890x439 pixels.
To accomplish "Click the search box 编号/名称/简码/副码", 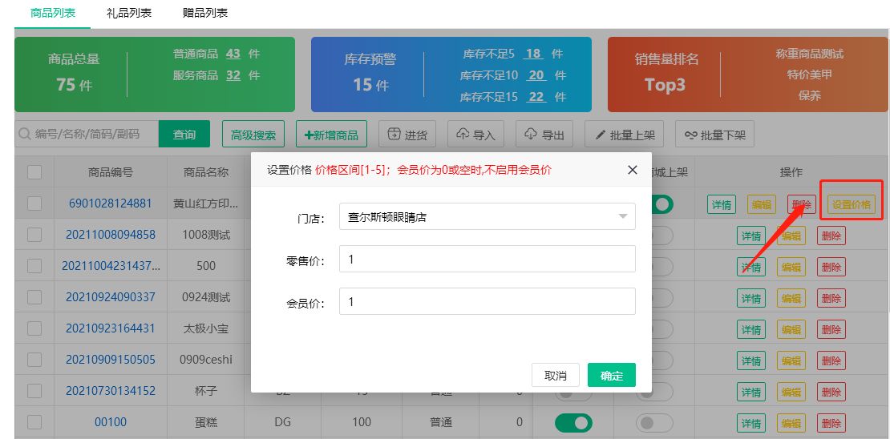I will [87, 135].
